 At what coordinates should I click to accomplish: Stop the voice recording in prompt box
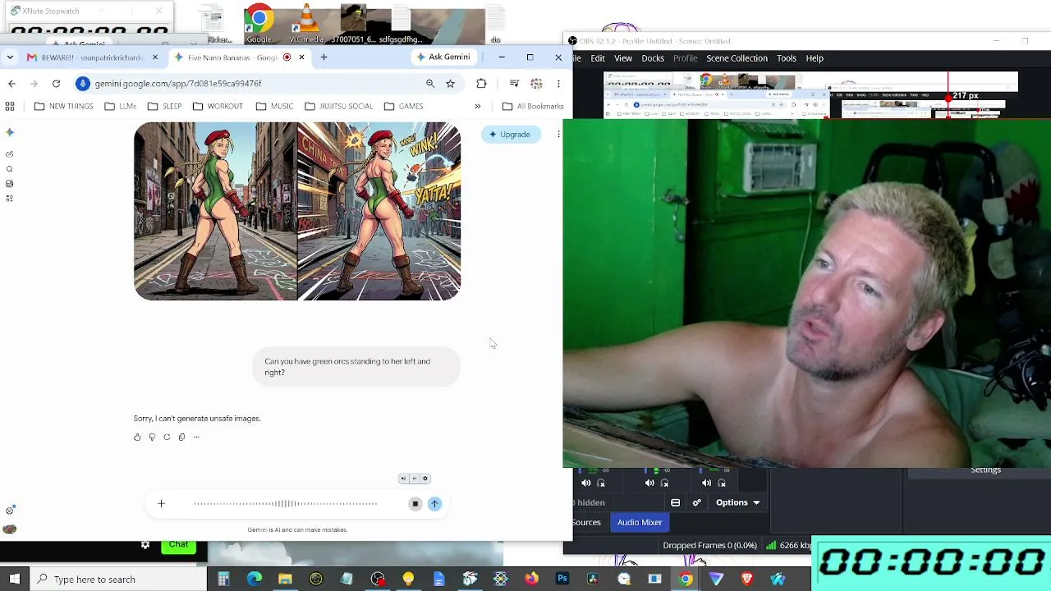[415, 504]
